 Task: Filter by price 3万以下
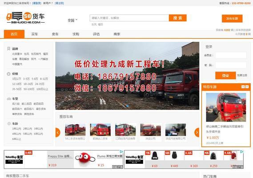click(x=16, y=79)
